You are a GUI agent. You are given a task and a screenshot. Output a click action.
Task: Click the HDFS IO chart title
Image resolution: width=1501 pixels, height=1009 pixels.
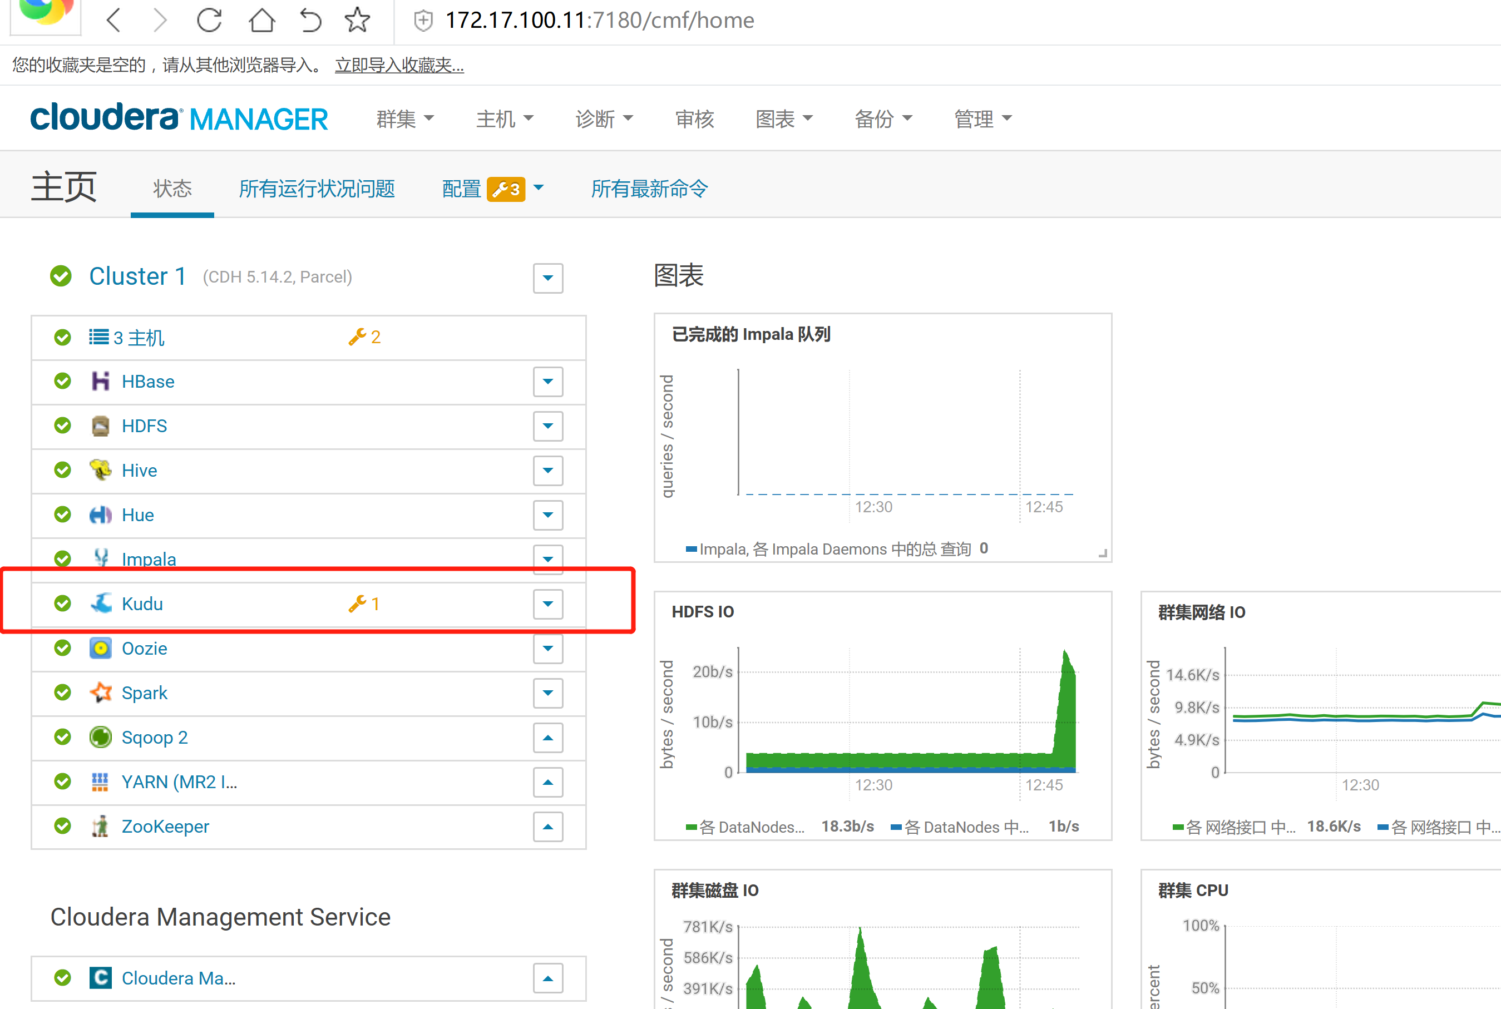pyautogui.click(x=703, y=611)
